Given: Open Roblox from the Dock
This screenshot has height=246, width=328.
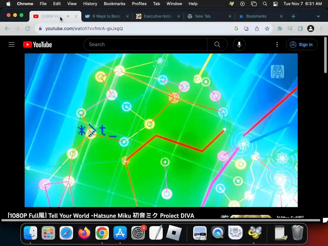Looking at the screenshot, I should 174,233.
